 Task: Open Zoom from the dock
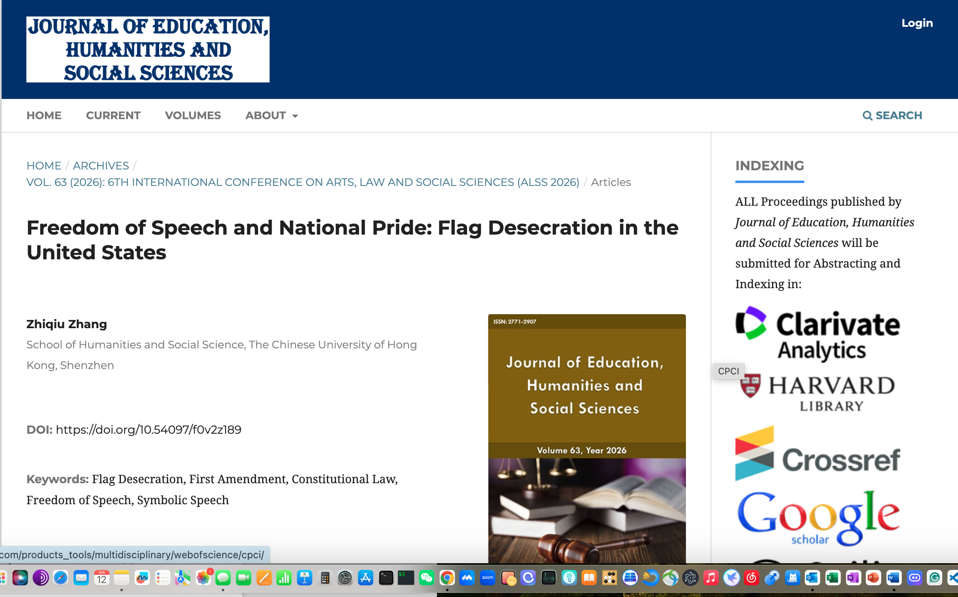point(488,578)
